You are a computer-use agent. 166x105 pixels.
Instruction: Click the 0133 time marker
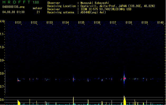point(50,23)
